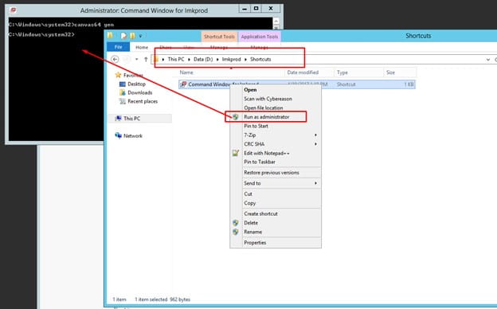The width and height of the screenshot is (497, 309).
Task: Click Command Window title bar app icon
Action: click(13, 10)
